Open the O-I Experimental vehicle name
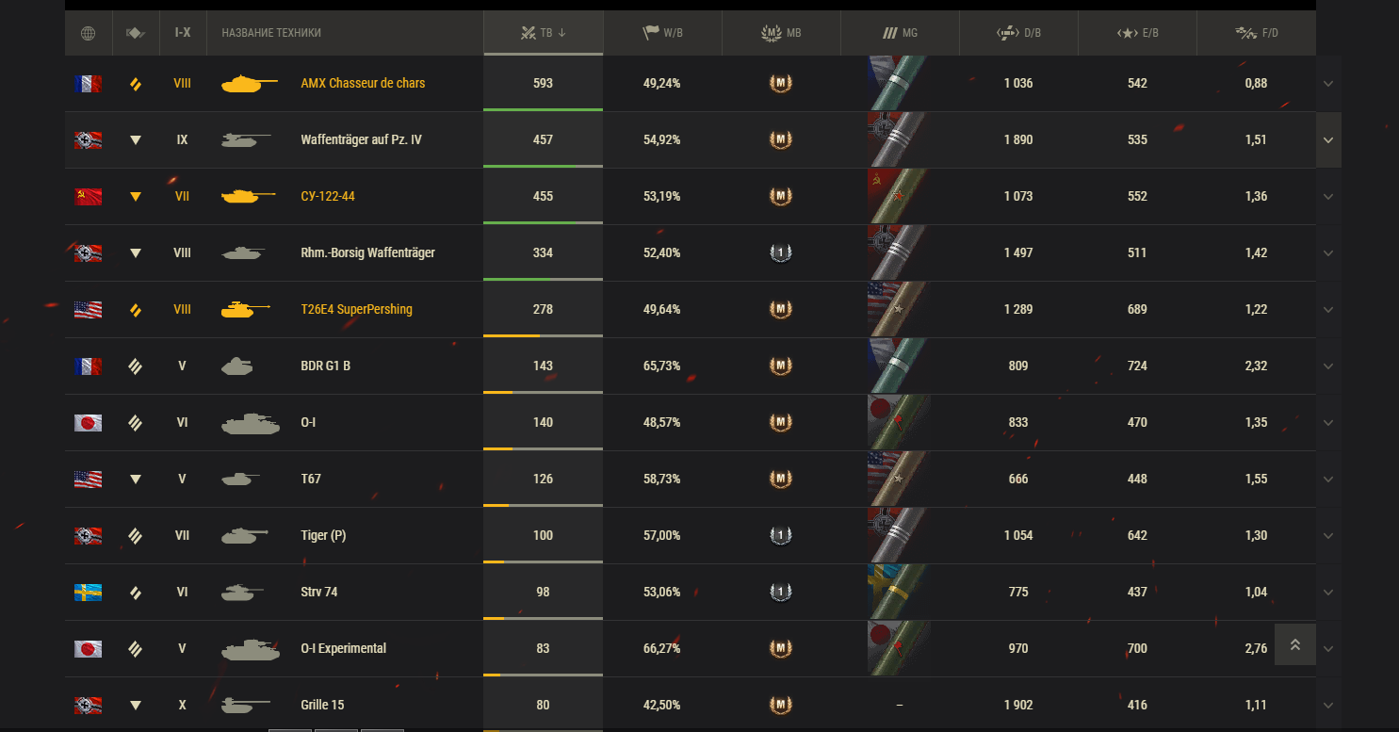Screen dimensions: 1399x732 343,648
